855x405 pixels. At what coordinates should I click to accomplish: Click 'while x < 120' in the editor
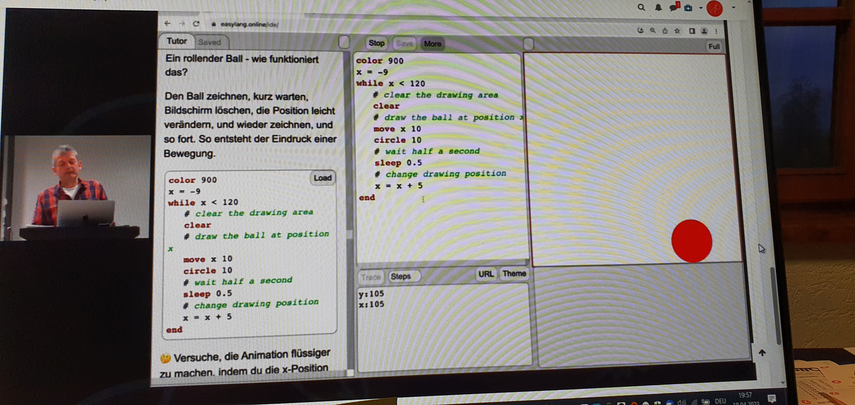tap(390, 83)
